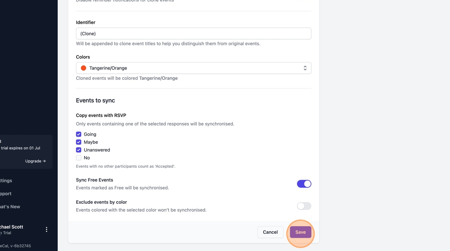Uncheck the Maybe RSVP checkbox
Screen dimensions: 450x251
[x=79, y=142]
